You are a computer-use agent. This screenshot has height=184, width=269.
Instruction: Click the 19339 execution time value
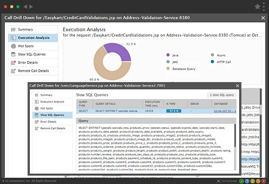pyautogui.click(x=149, y=111)
